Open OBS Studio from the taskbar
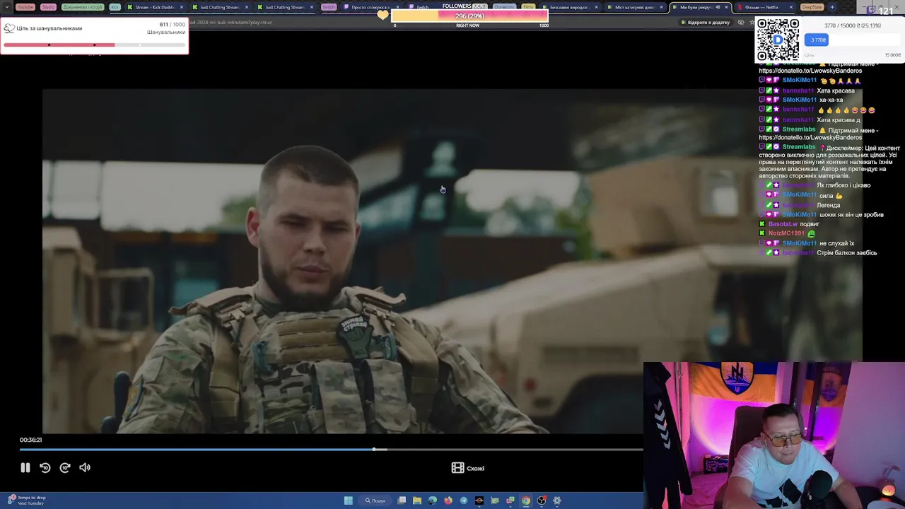The height and width of the screenshot is (509, 905). click(542, 501)
